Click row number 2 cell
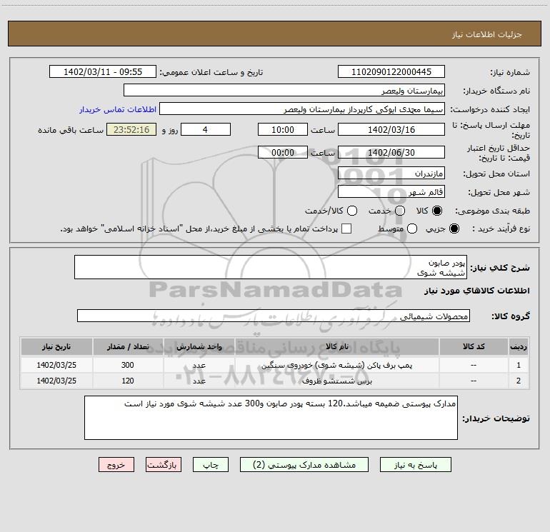This screenshot has width=550, height=532. pyautogui.click(x=519, y=381)
